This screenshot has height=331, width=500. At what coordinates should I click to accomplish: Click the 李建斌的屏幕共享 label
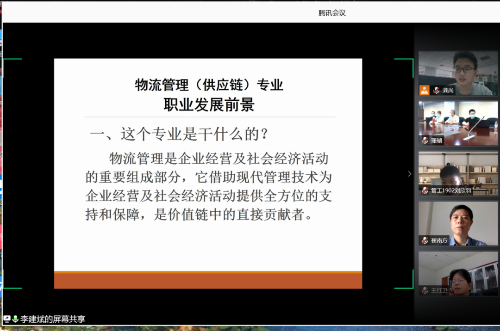click(53, 319)
